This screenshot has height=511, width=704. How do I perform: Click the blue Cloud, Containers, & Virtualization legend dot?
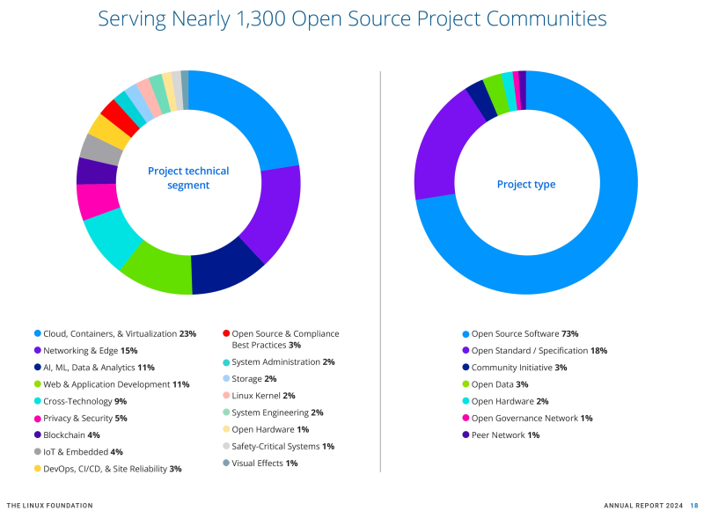pyautogui.click(x=37, y=334)
